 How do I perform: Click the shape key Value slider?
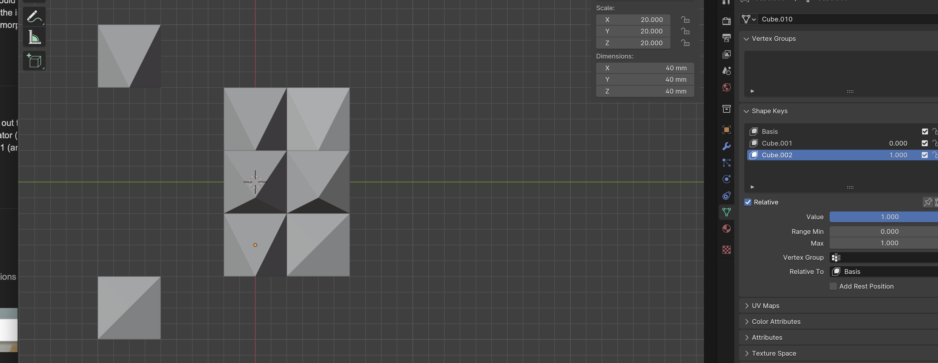pyautogui.click(x=883, y=217)
